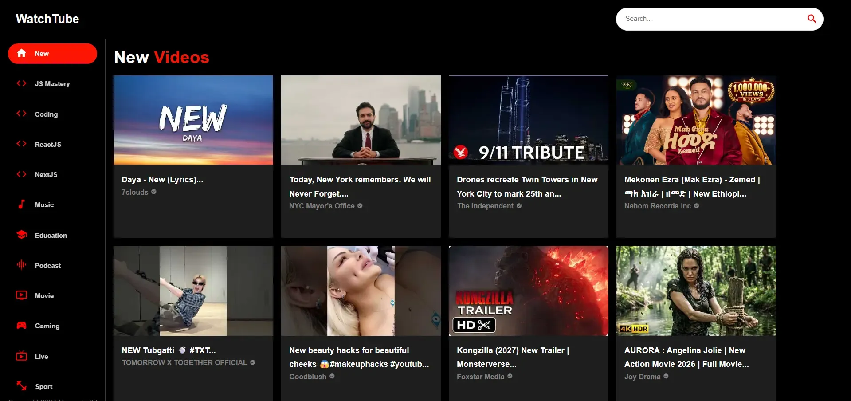The width and height of the screenshot is (851, 401).
Task: Click the Coding category code icon
Action: click(21, 114)
